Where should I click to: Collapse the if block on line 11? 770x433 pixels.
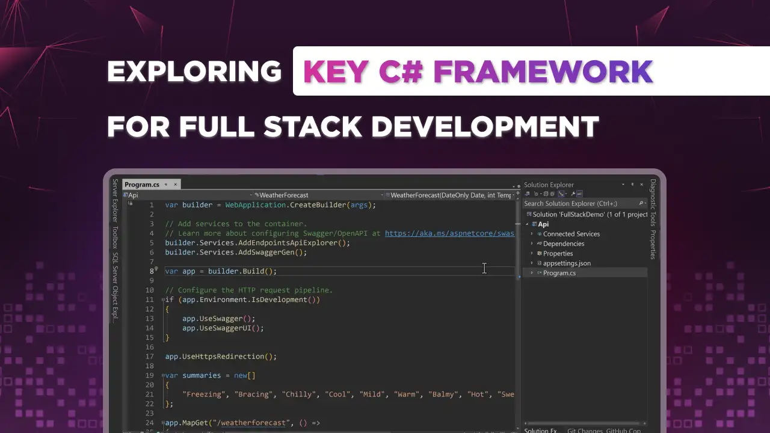(x=162, y=299)
